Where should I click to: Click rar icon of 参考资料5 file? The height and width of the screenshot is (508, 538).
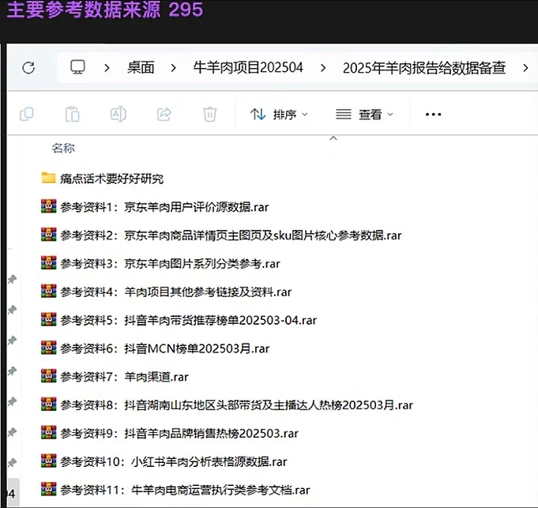(48, 319)
